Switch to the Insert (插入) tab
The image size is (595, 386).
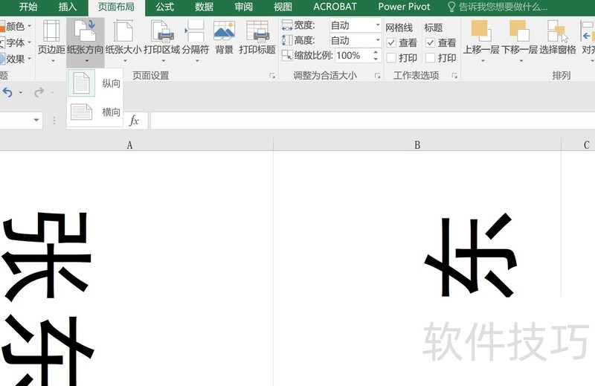point(68,7)
